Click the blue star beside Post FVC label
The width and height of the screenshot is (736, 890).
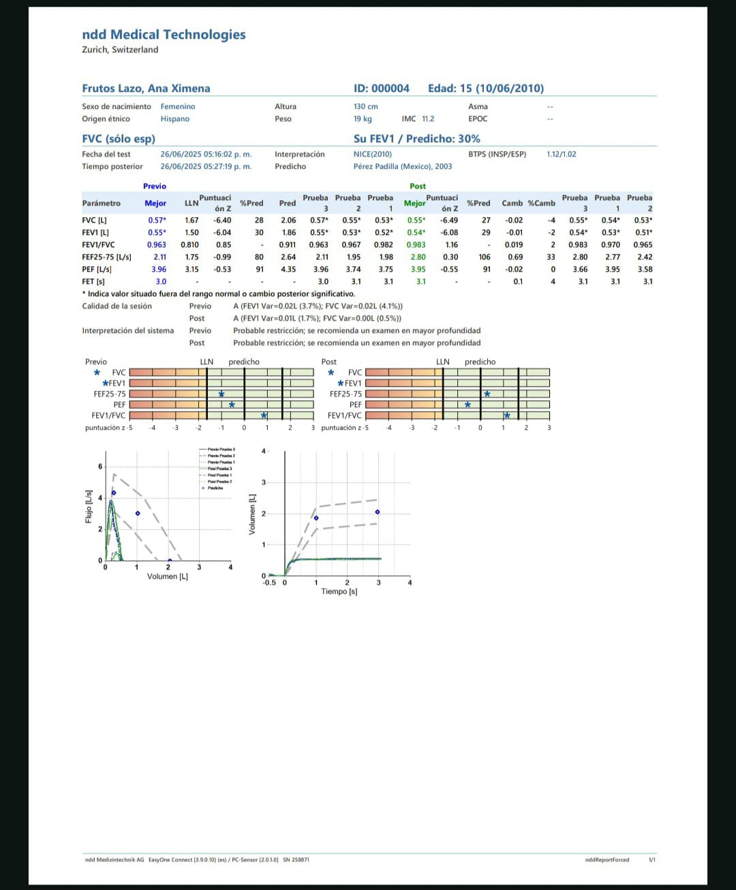[331, 372]
